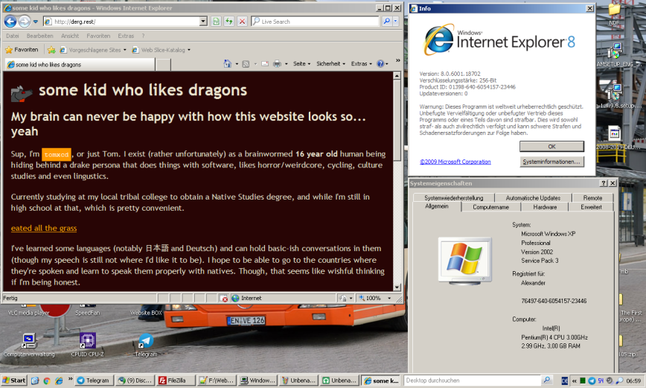Click FileZilla in the taskbar

172,381
